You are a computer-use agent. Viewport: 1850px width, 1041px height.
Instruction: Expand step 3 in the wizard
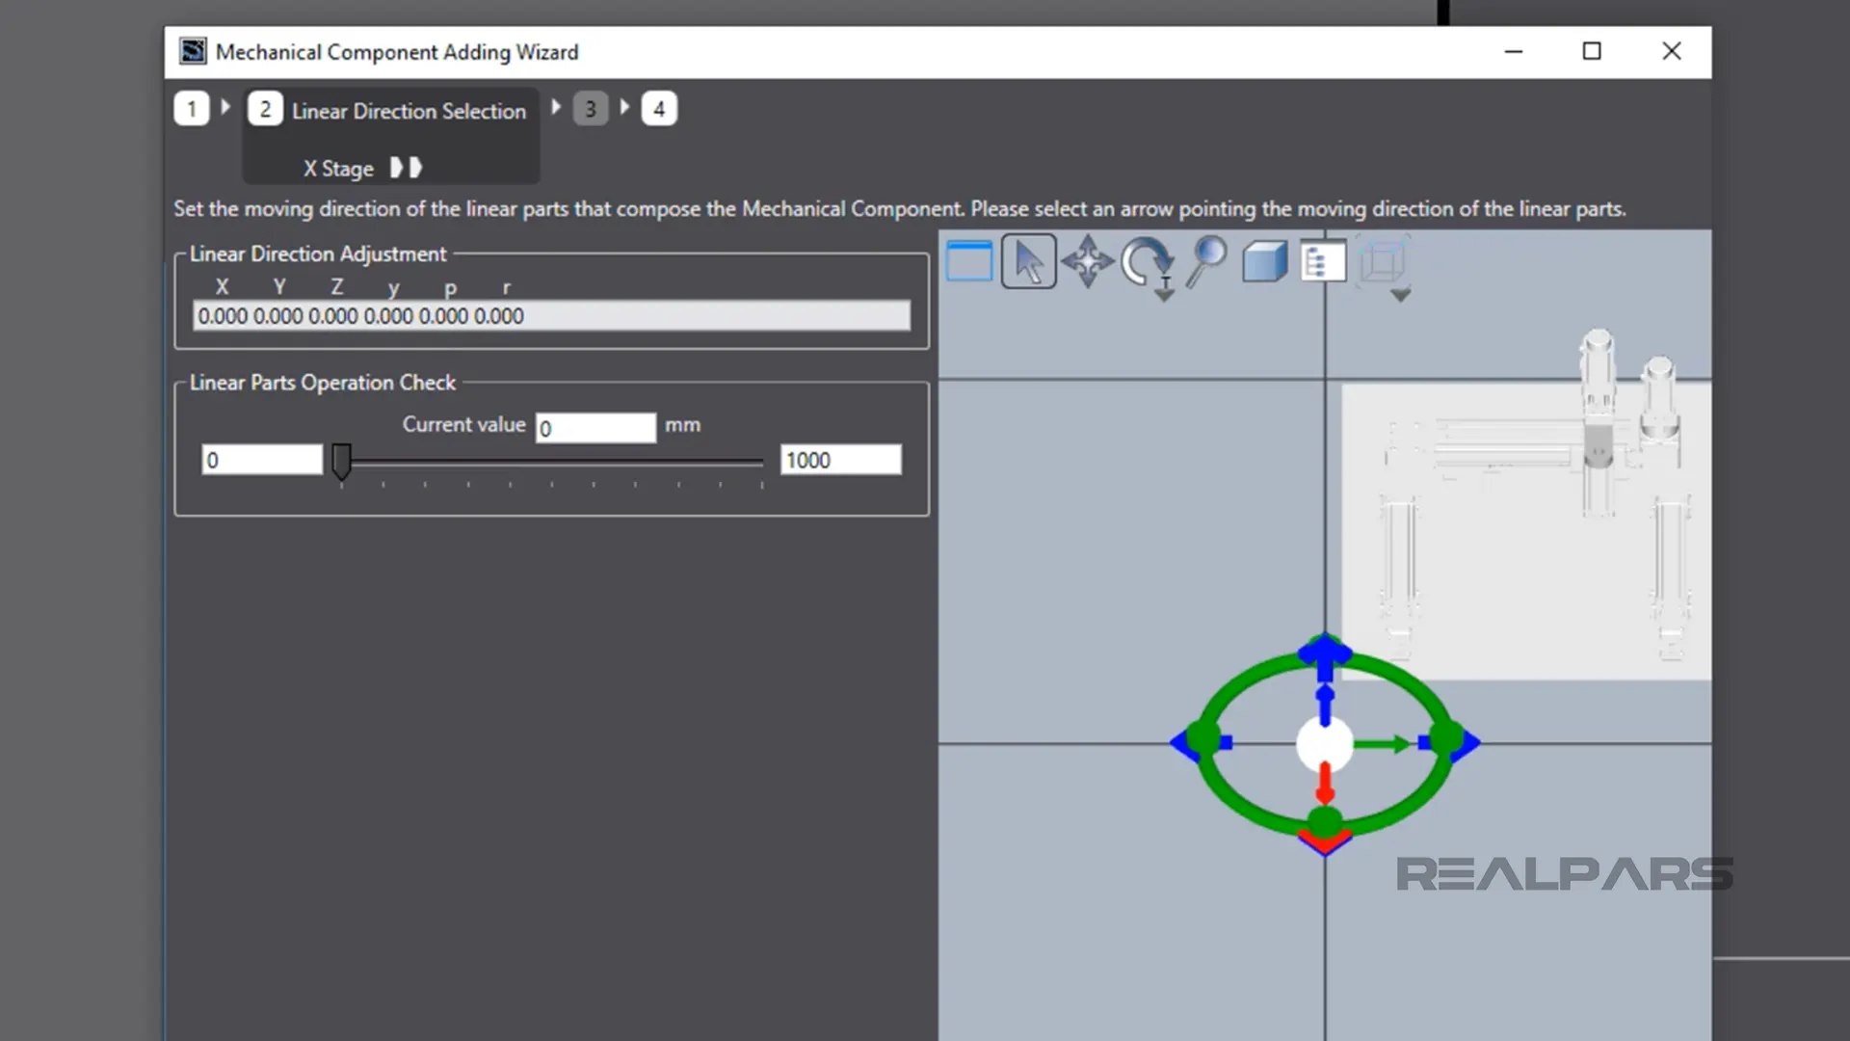590,109
